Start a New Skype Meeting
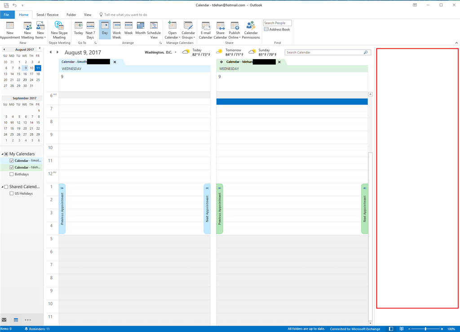The width and height of the screenshot is (460, 332). pyautogui.click(x=59, y=30)
